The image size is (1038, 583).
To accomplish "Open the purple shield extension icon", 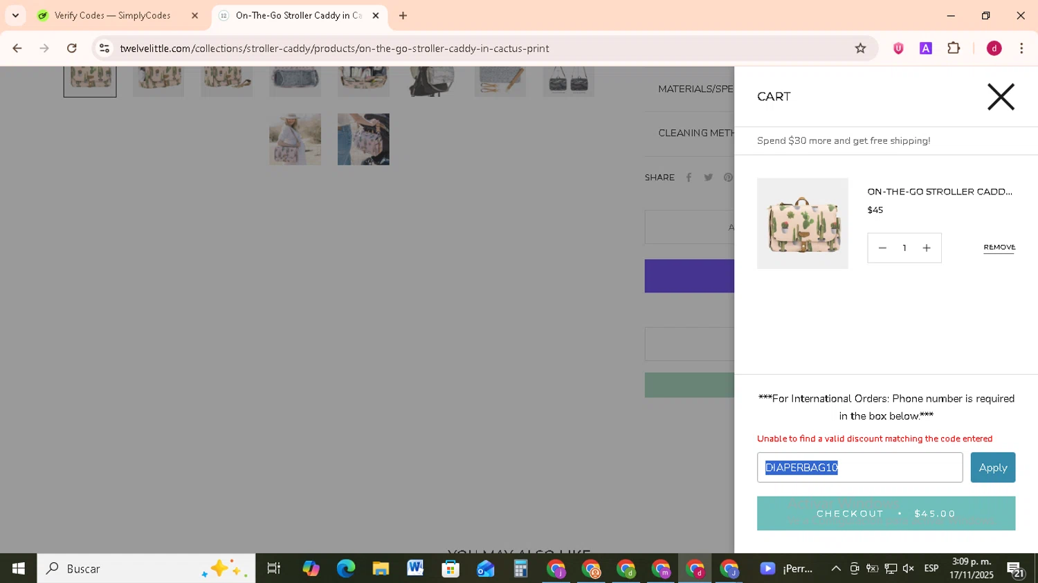I will [898, 48].
